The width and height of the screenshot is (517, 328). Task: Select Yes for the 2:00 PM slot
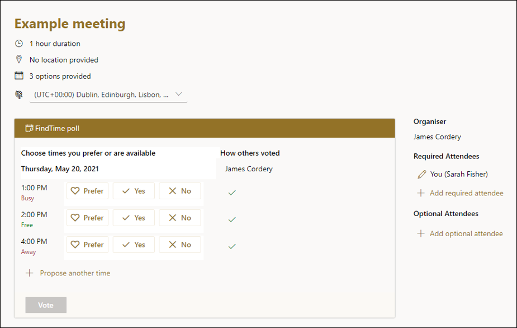click(x=134, y=218)
